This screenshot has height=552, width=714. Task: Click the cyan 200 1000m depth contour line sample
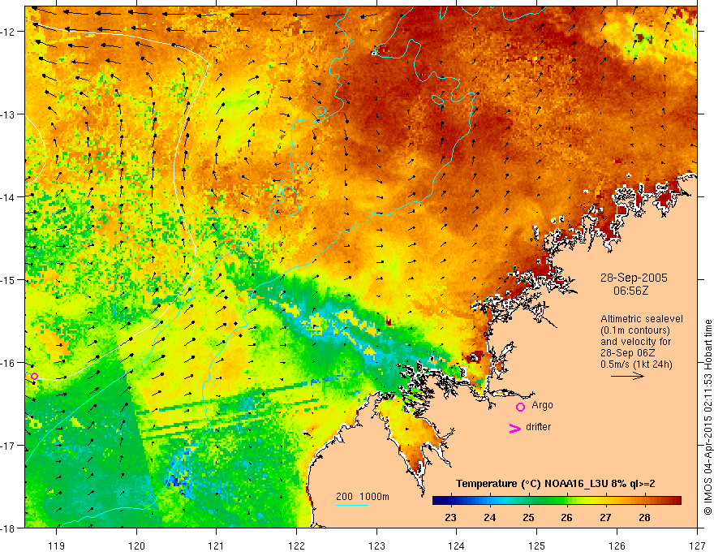351,505
